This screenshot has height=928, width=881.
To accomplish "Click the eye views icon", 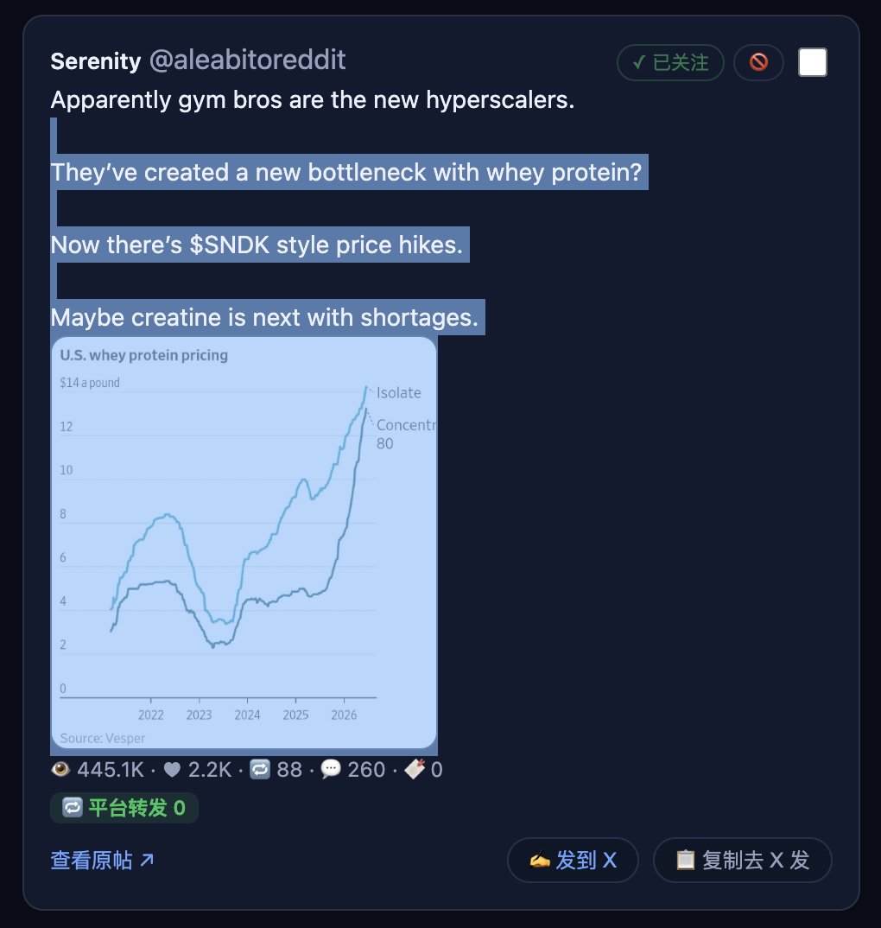I will coord(60,769).
